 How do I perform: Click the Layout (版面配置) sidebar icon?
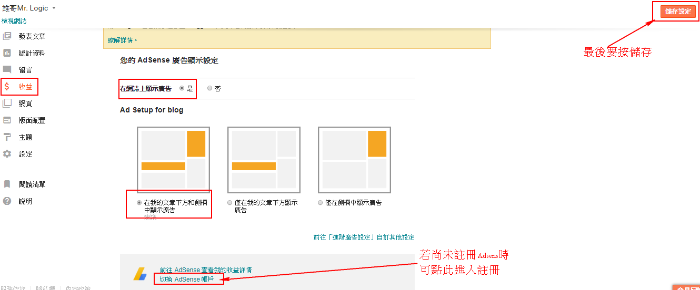click(7, 120)
